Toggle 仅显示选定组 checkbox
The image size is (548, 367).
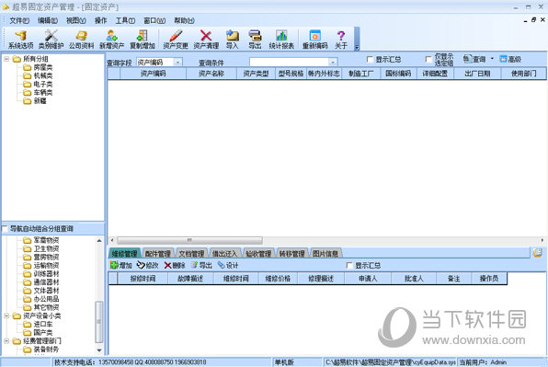[428, 60]
